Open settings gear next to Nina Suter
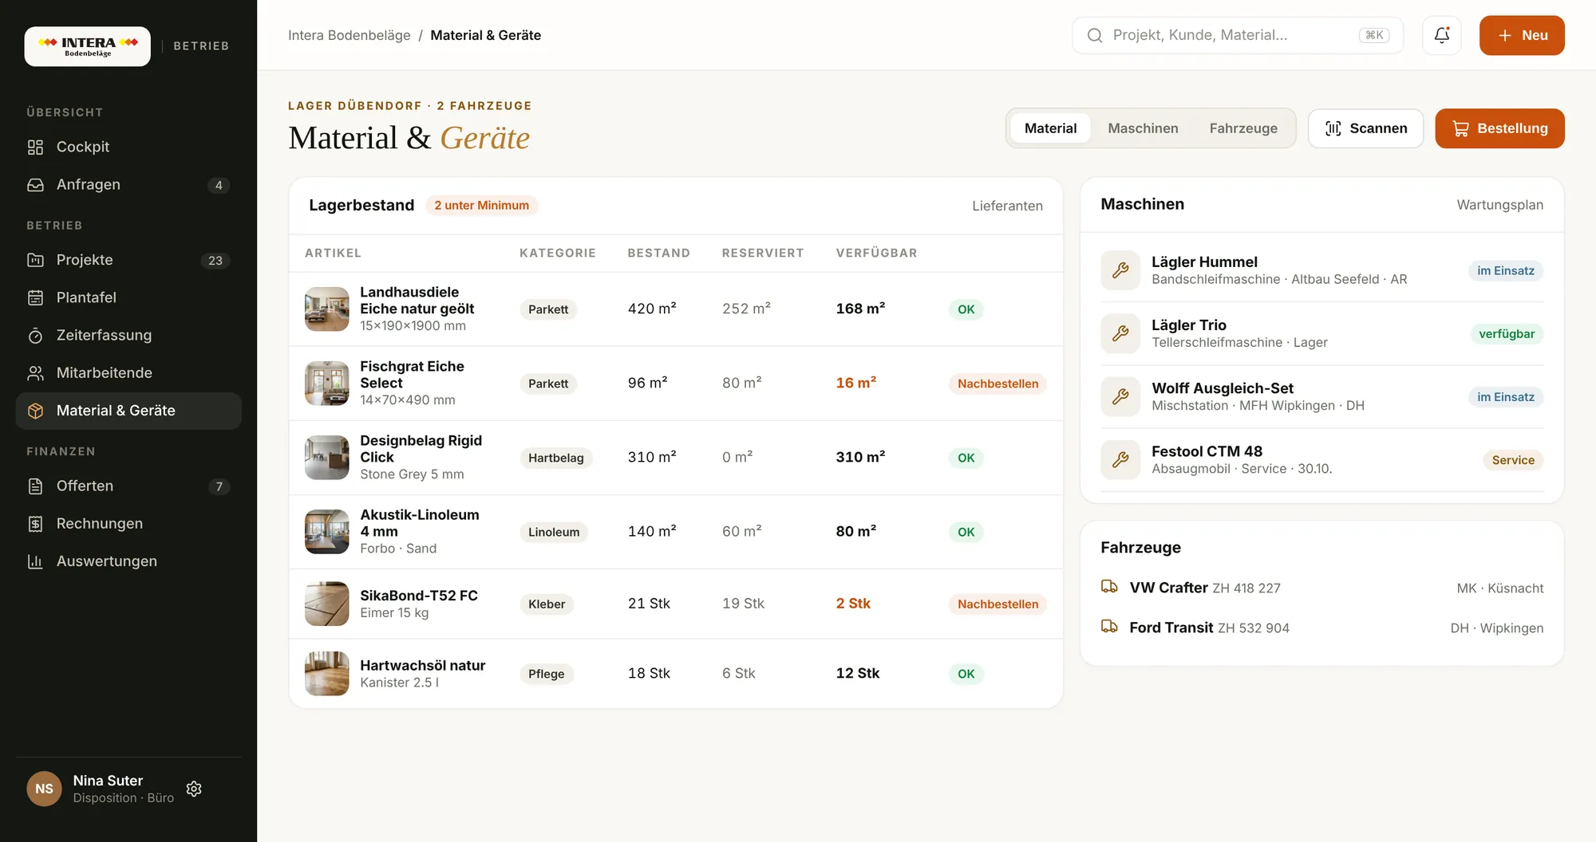The image size is (1596, 842). pos(194,789)
